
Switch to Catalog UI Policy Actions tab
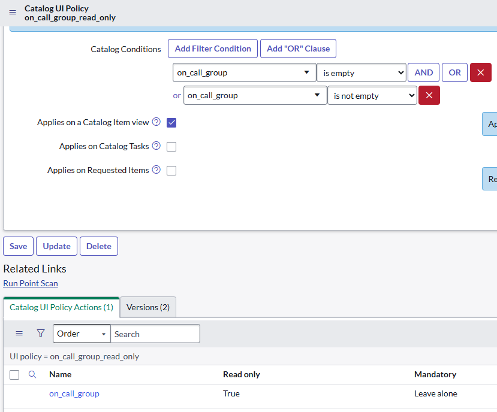(62, 307)
